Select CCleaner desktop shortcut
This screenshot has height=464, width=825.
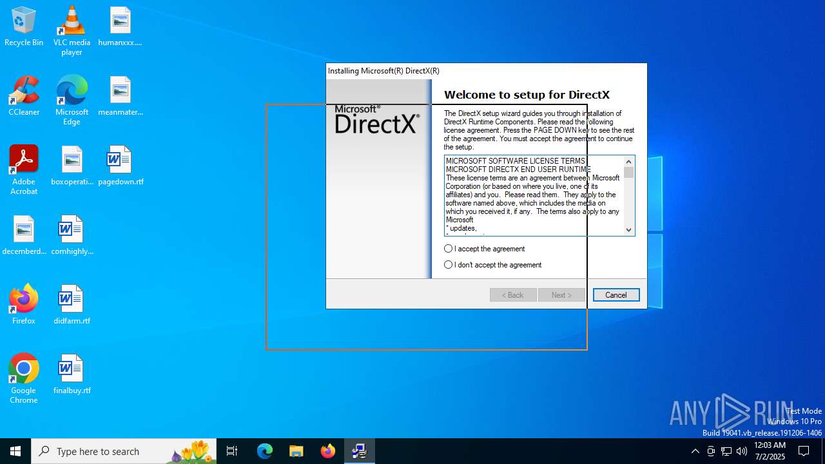24,97
